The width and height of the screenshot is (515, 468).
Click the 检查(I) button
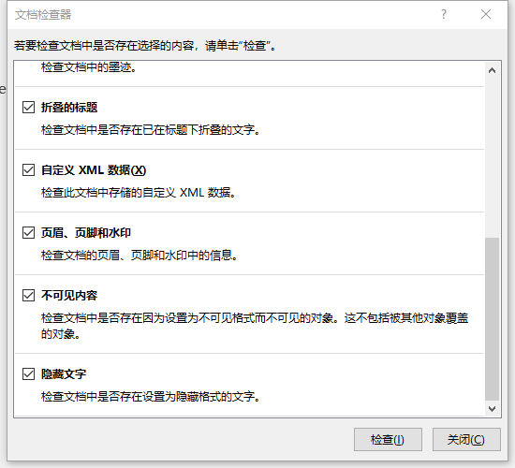click(388, 439)
